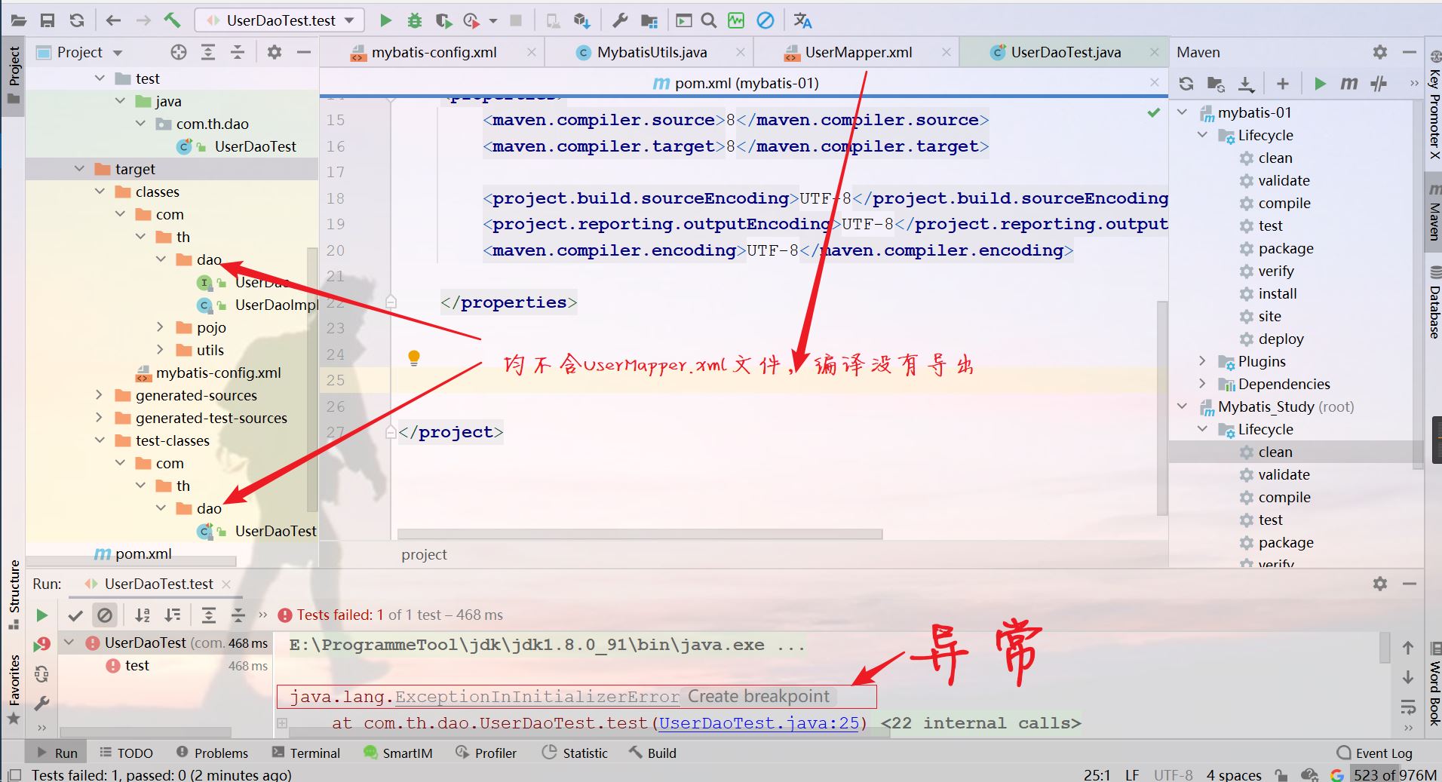Run the selected Maven build

point(1320,84)
